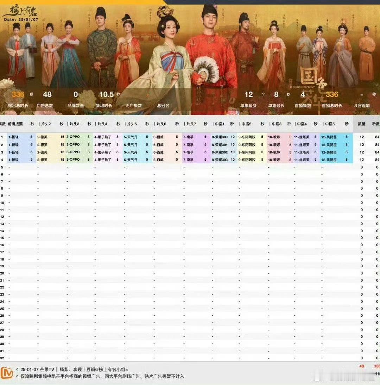
Task: Click the 中插1 column header
Action: tap(220, 124)
